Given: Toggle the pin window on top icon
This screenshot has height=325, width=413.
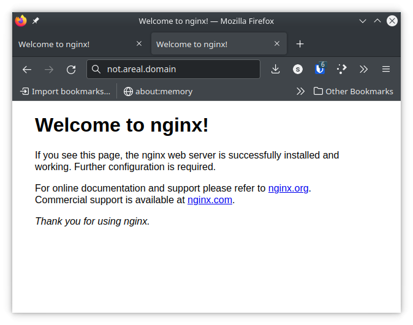Looking at the screenshot, I should [x=36, y=21].
